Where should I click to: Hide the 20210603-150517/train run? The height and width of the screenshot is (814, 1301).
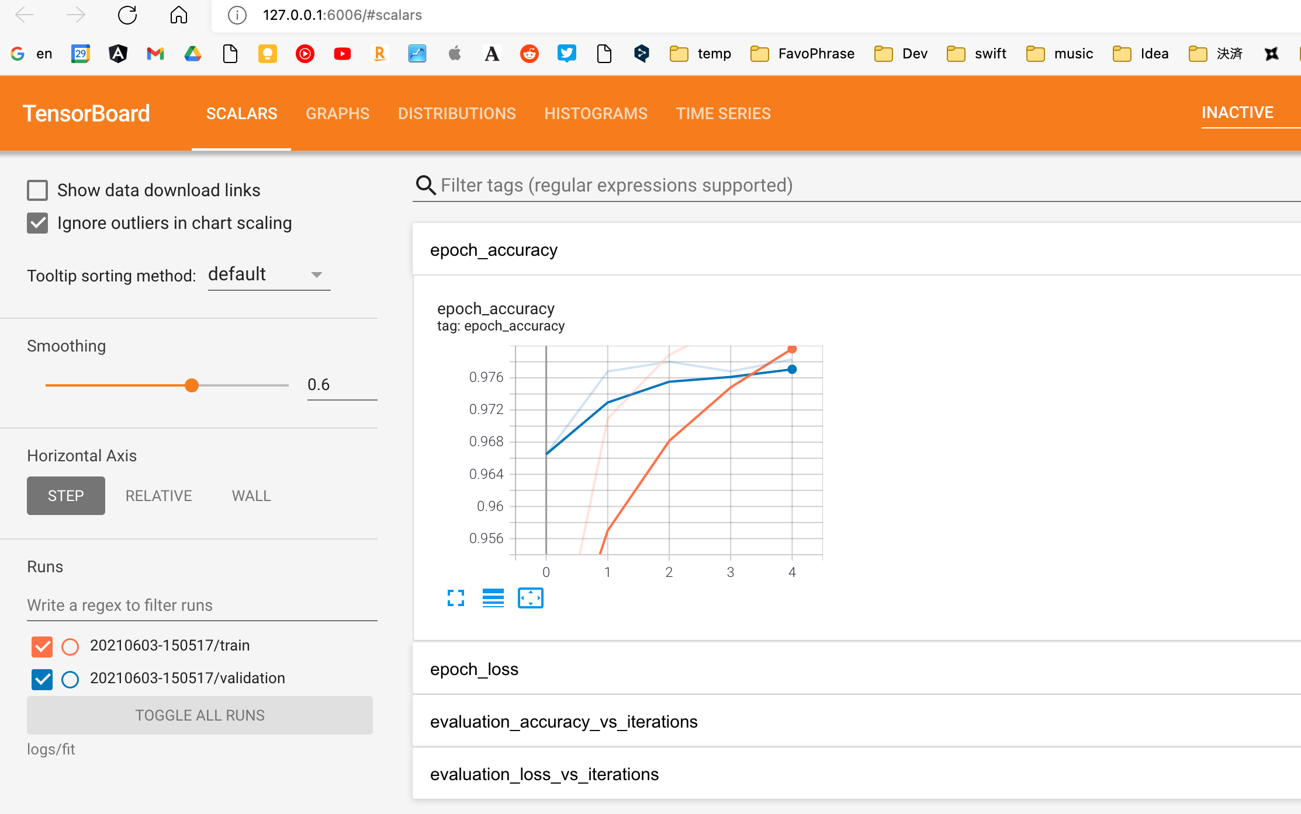(42, 646)
